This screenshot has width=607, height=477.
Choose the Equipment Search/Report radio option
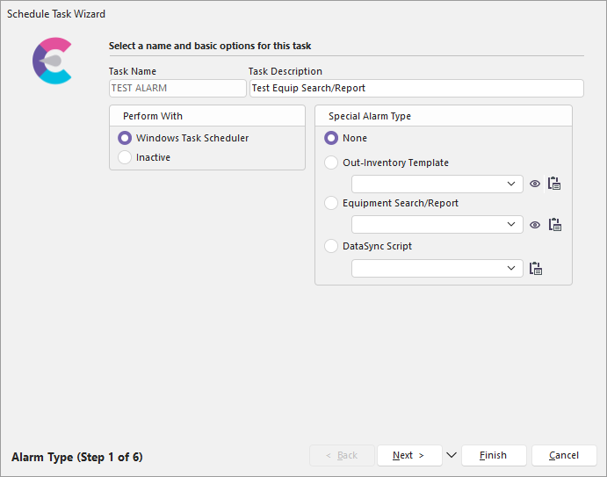[x=331, y=203]
